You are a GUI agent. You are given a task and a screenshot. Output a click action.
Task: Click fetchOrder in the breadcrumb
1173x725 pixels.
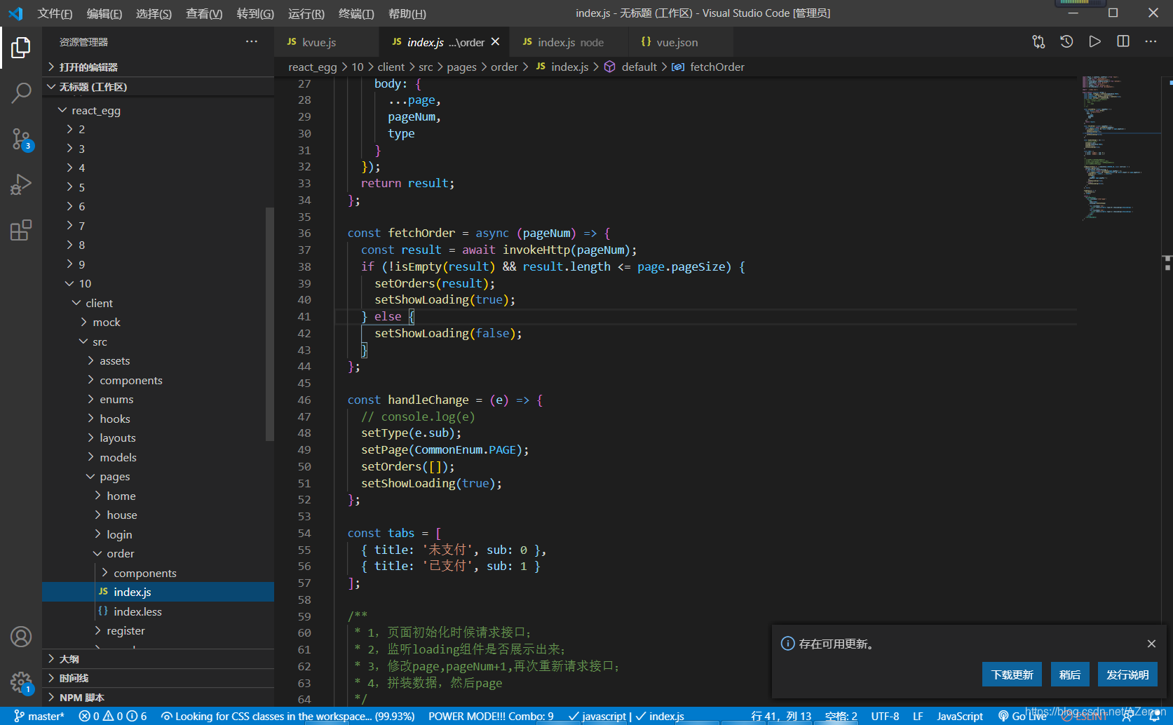pos(717,67)
